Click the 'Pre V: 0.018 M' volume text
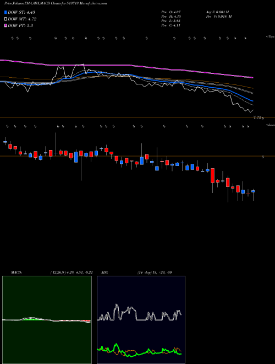The image size is (275, 364). pyautogui.click(x=219, y=17)
